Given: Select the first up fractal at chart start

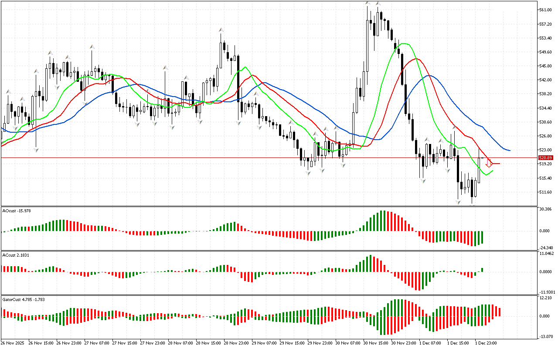Looking at the screenshot, I should point(7,92).
